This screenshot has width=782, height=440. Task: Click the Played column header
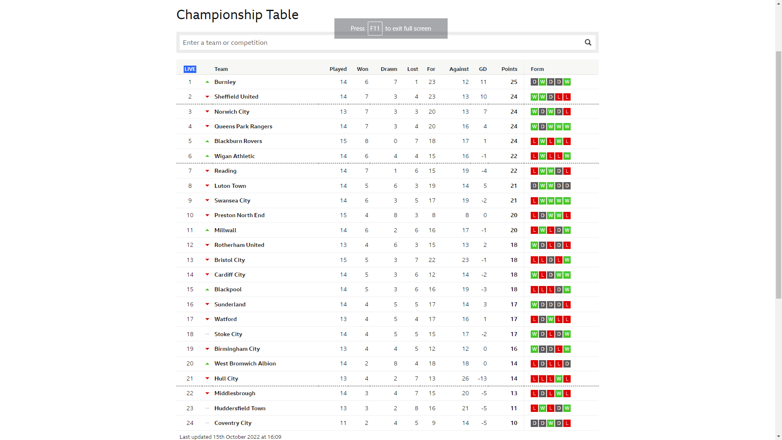point(338,69)
